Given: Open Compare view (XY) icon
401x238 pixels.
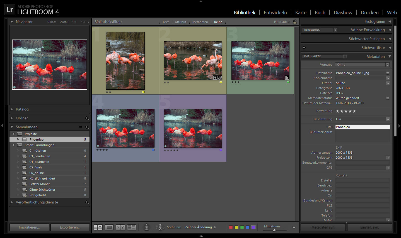Looking at the screenshot, I should pyautogui.click(x=120, y=227).
